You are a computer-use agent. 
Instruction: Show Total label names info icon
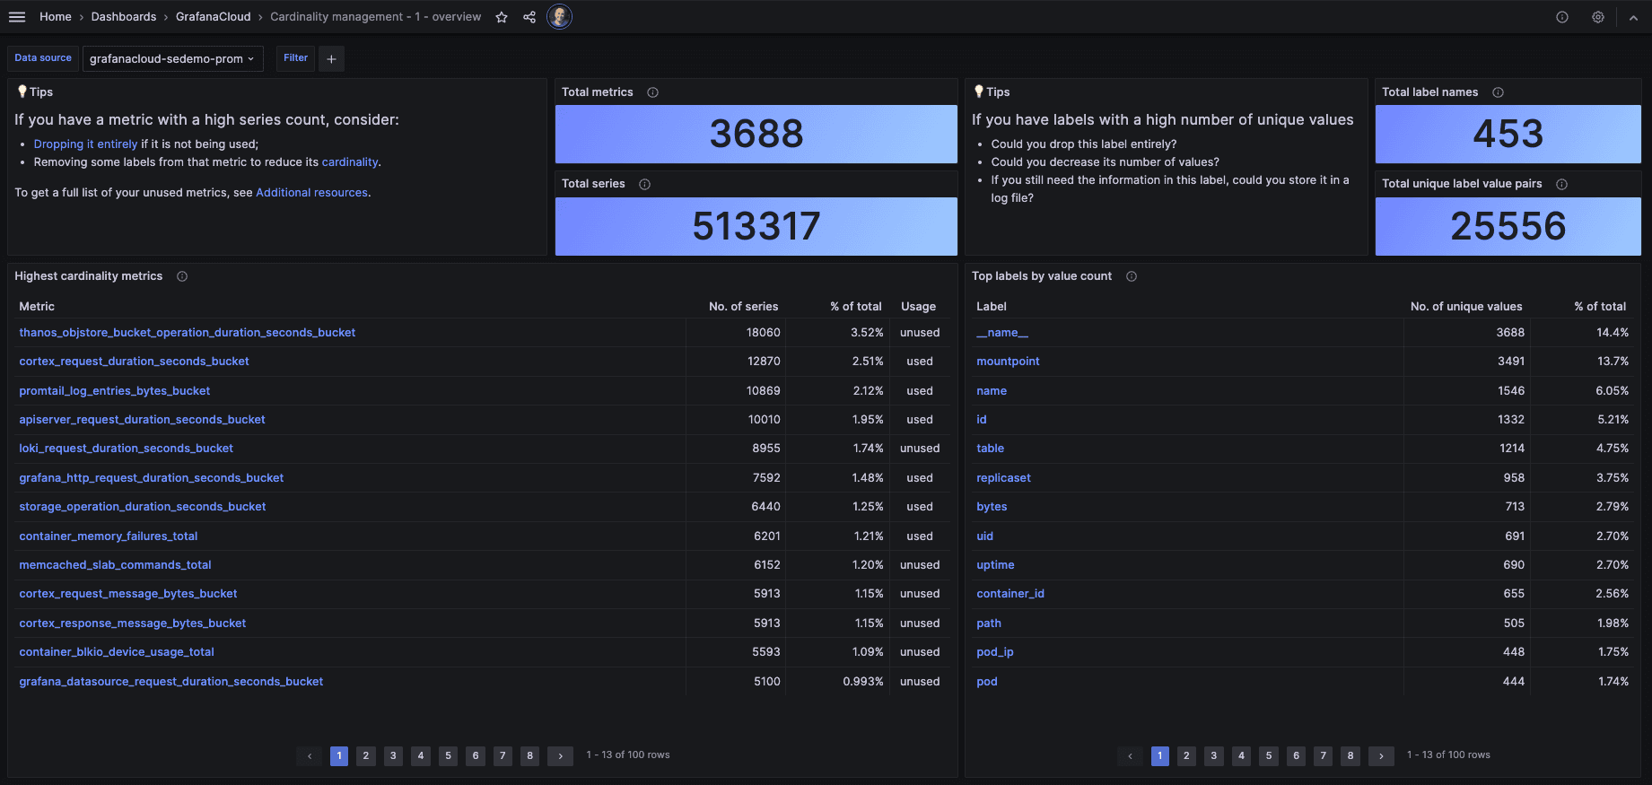point(1498,92)
